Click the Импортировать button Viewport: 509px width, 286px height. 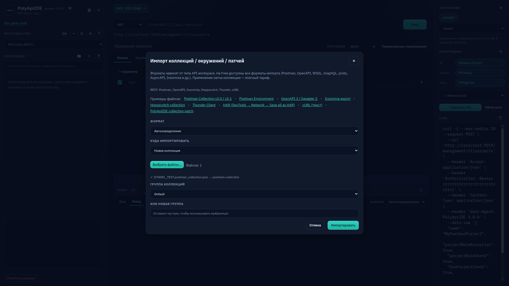343,225
